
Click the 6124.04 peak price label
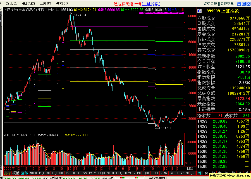tap(80, 15)
